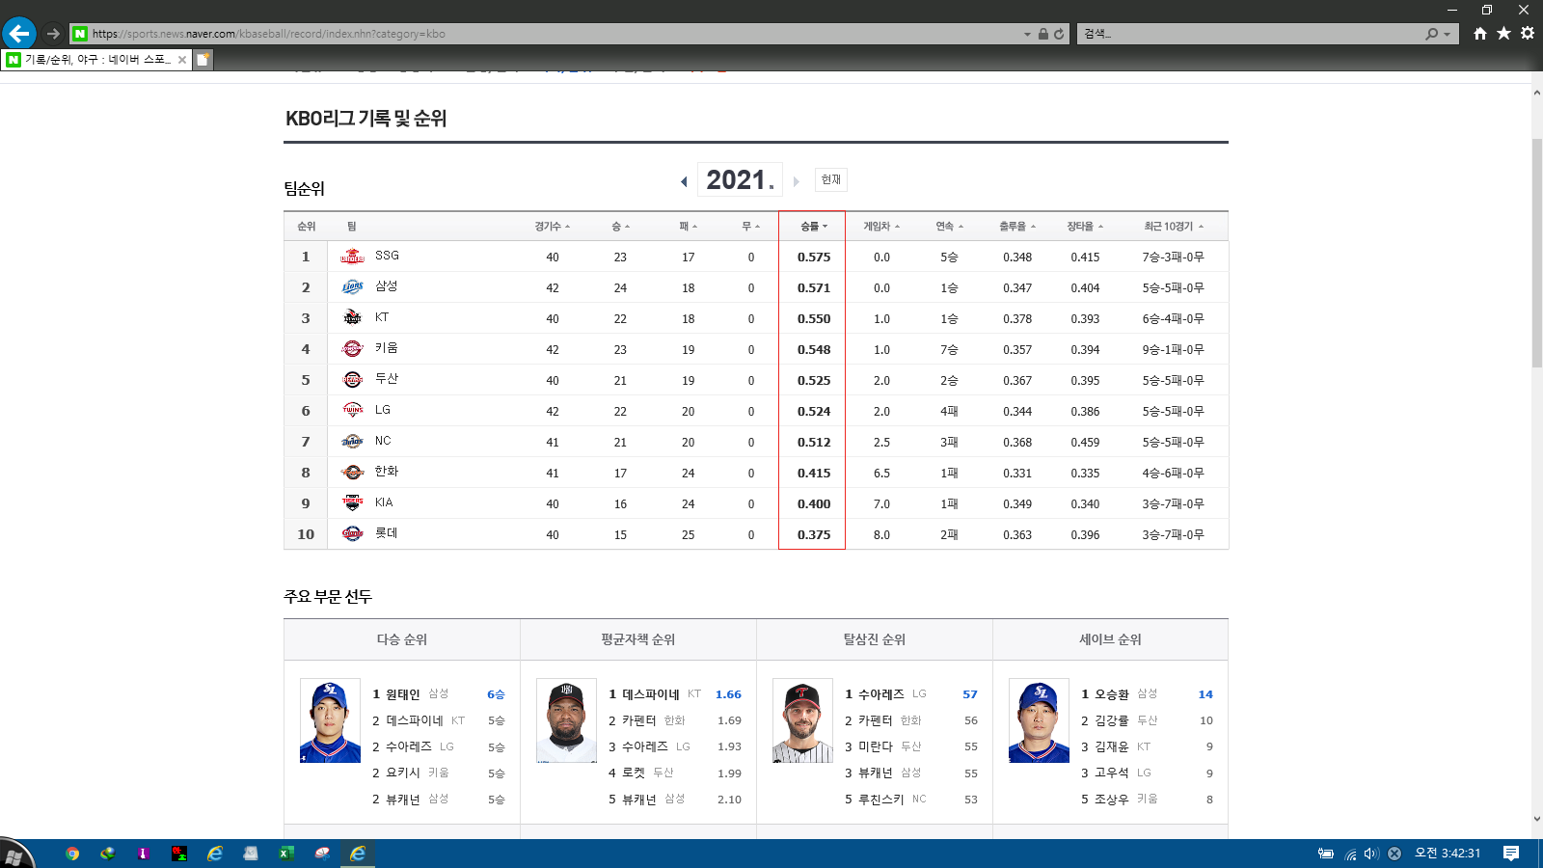Click 수아레즈 strikeout leader photo
This screenshot has width=1543, height=868.
[802, 720]
